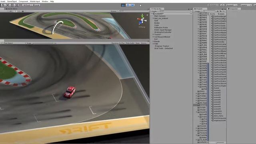Expand test_car_trabant in Hierarchy
This screenshot has width=256, height=144.
click(x=153, y=18)
